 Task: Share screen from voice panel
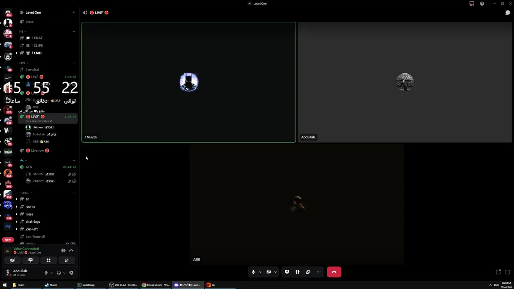pyautogui.click(x=31, y=260)
